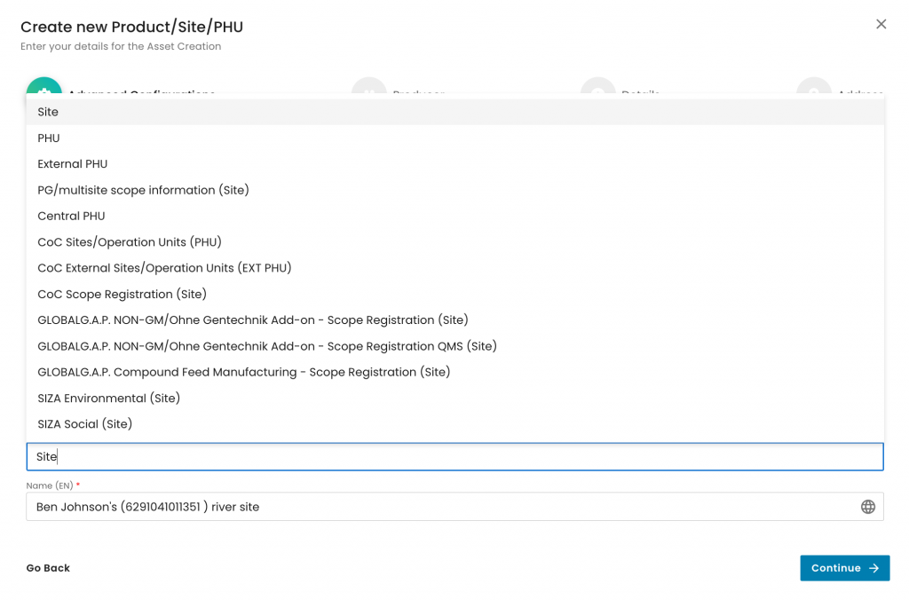Viewport: 909px width, 600px height.
Task: Select 'CoC External Sites/Operation Units (EXT PHU)'
Action: tap(164, 268)
